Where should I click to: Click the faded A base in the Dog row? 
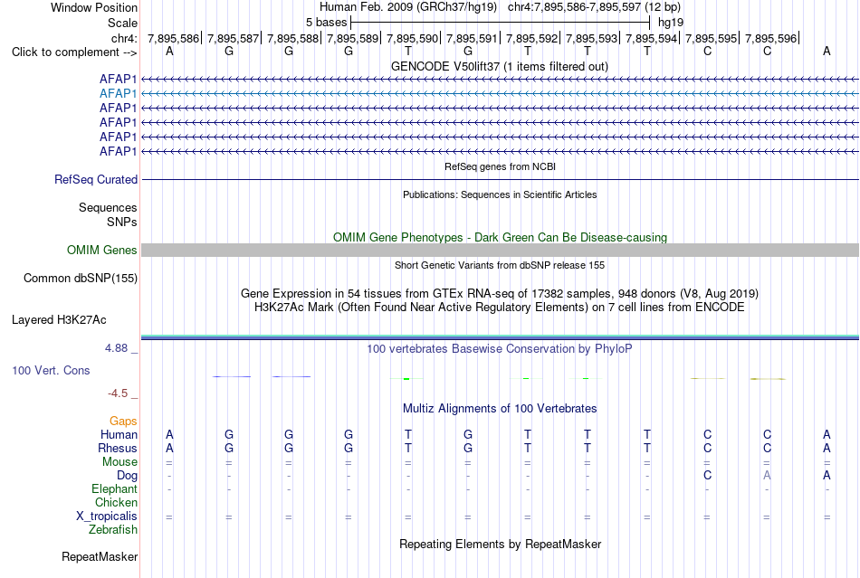(767, 476)
